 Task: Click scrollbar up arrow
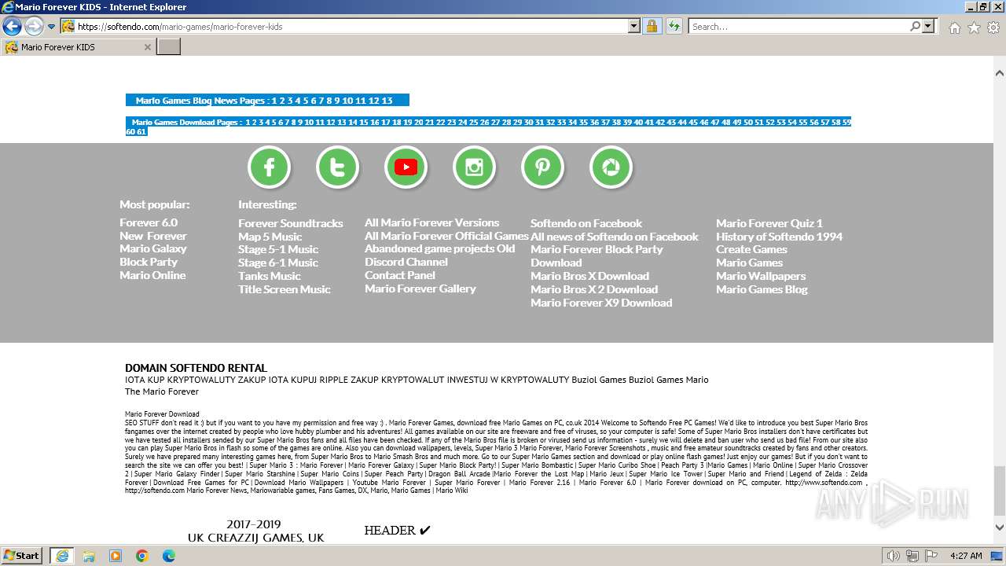point(1000,73)
